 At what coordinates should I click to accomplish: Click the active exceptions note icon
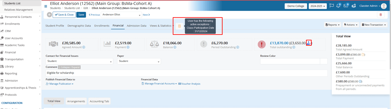[179, 26]
